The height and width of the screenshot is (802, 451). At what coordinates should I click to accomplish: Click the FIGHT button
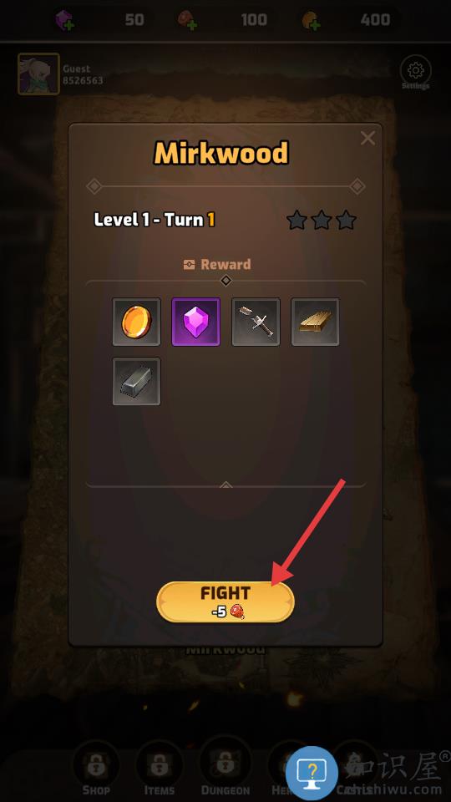225,601
